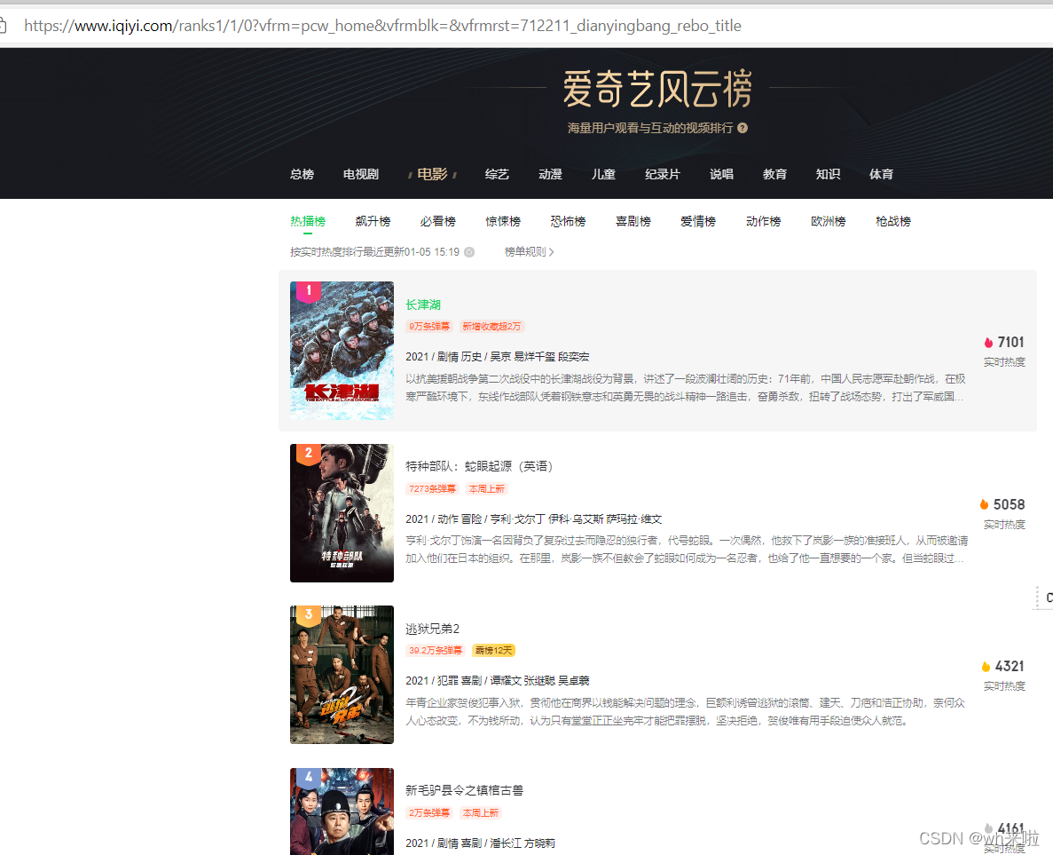Go to 说唱 category

(x=721, y=174)
